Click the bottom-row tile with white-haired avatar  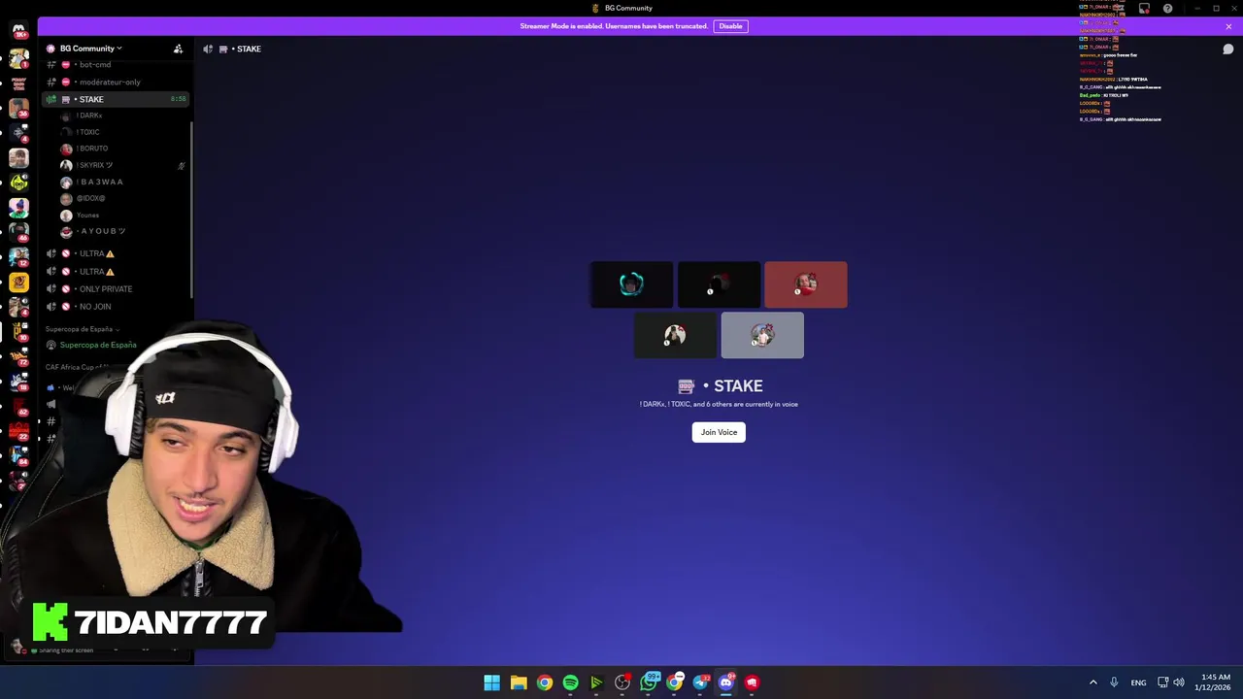click(x=675, y=335)
